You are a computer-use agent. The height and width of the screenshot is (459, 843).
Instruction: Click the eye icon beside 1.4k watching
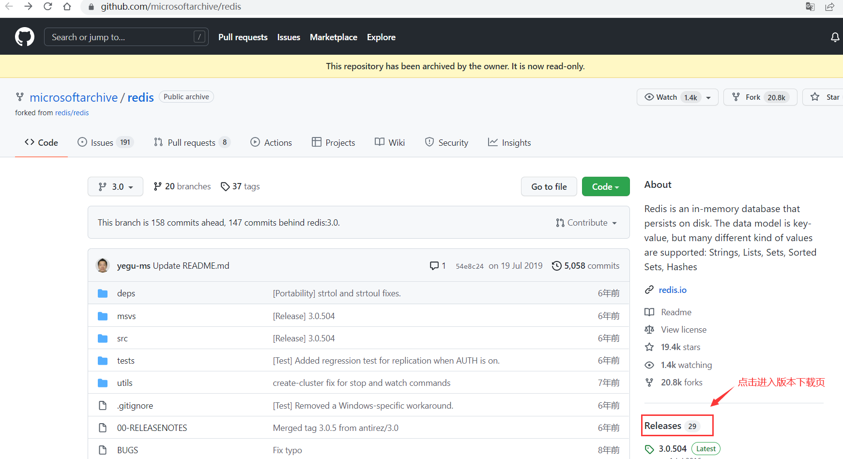tap(649, 365)
